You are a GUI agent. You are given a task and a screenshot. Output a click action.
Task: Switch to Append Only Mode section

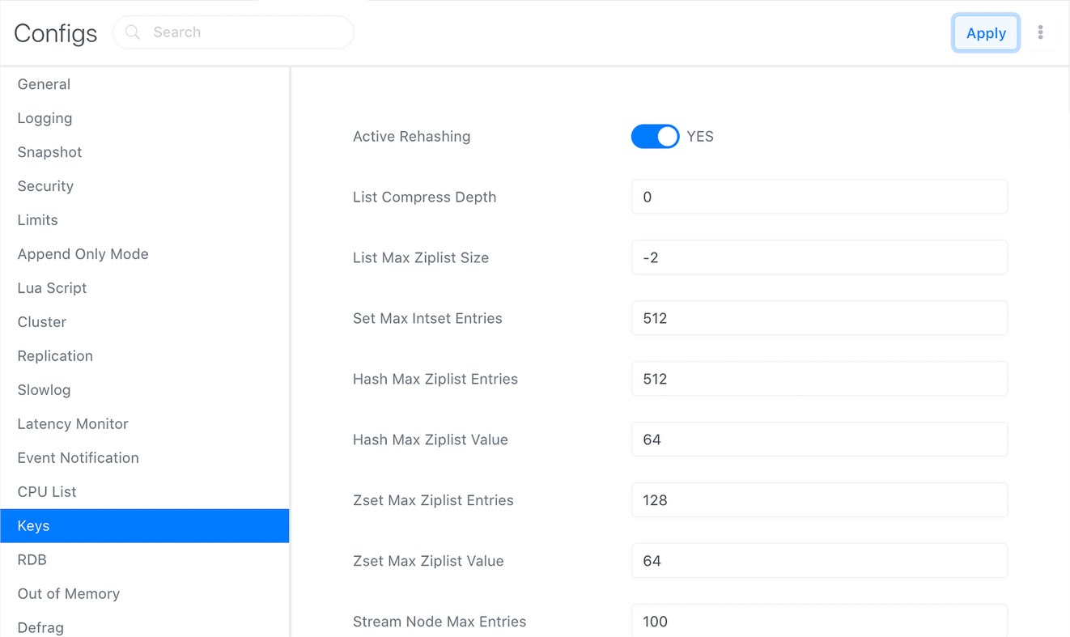[x=83, y=254]
